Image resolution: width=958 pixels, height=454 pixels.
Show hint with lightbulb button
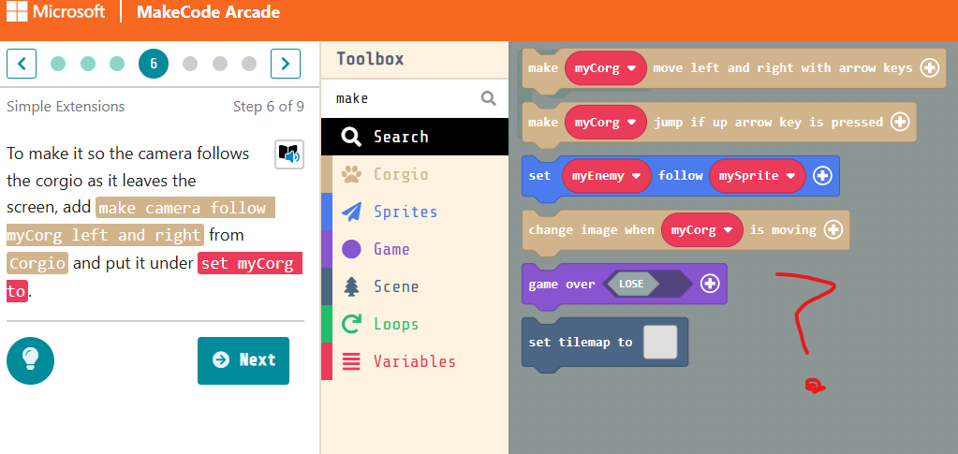(31, 360)
